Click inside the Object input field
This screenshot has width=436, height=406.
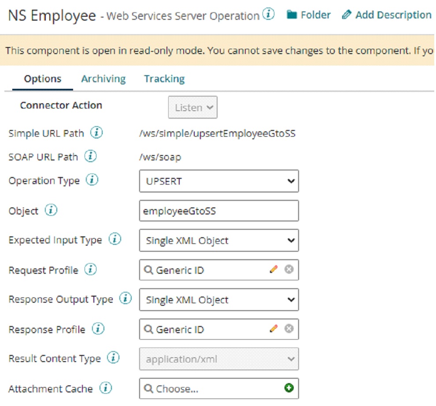click(219, 211)
